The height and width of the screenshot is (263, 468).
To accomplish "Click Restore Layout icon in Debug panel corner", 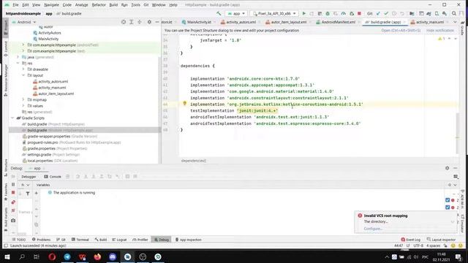I will click(456, 177).
